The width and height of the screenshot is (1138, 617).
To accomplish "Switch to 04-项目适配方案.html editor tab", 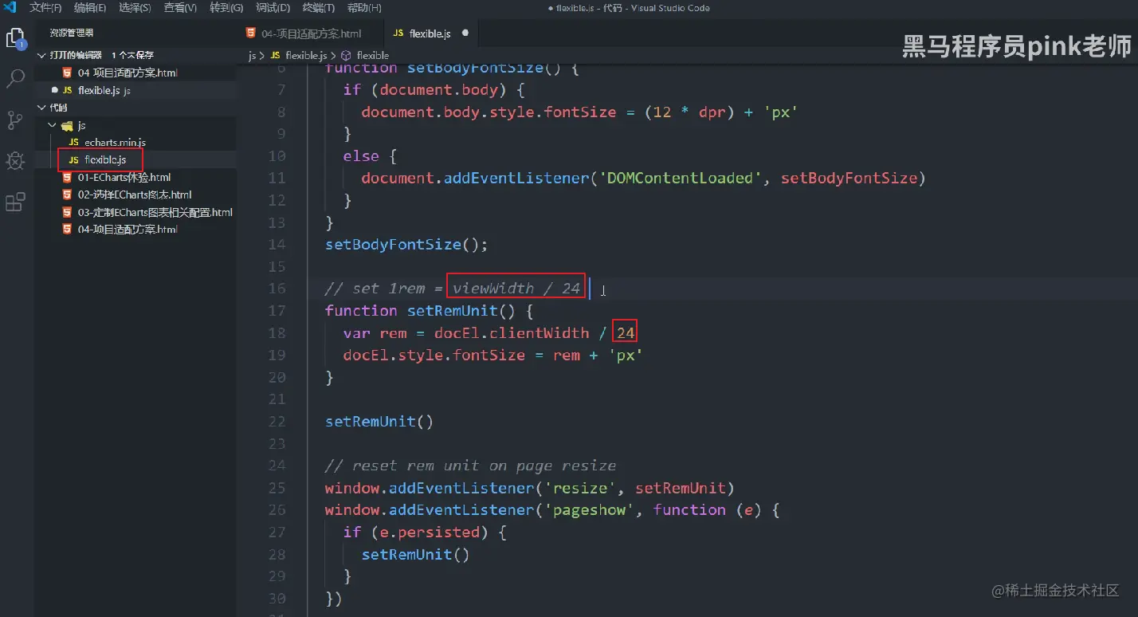I will 312,33.
